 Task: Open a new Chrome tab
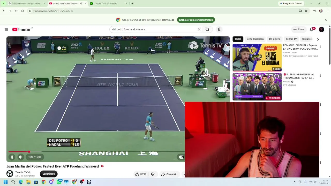132,4
